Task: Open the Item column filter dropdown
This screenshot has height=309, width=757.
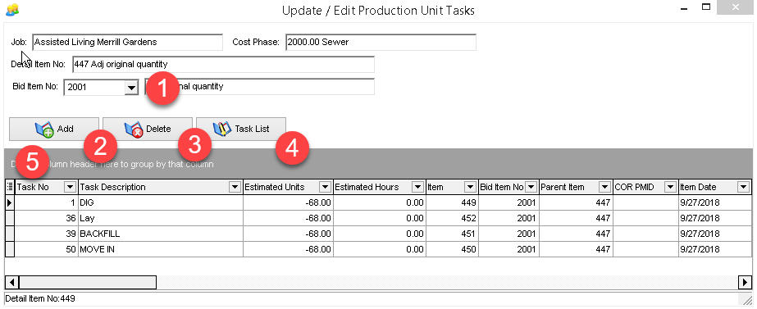Action: pyautogui.click(x=470, y=188)
